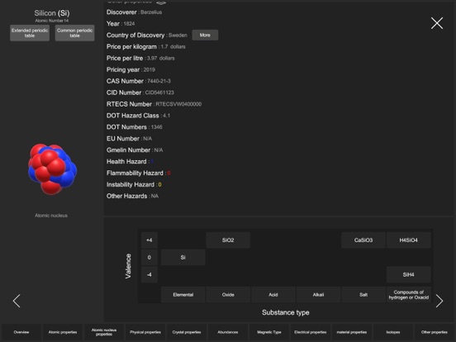The height and width of the screenshot is (342, 456).
Task: Click the 0 valence row header
Action: coord(150,258)
